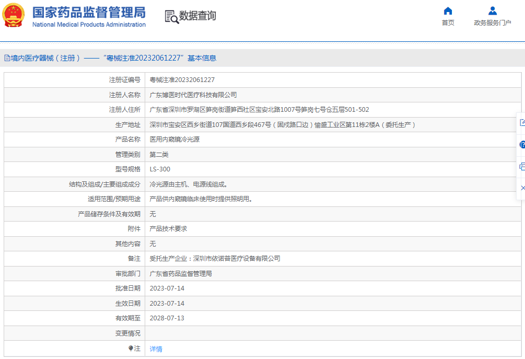525x359 pixels.
Task: Close the floating side panel with X
Action: (523, 188)
